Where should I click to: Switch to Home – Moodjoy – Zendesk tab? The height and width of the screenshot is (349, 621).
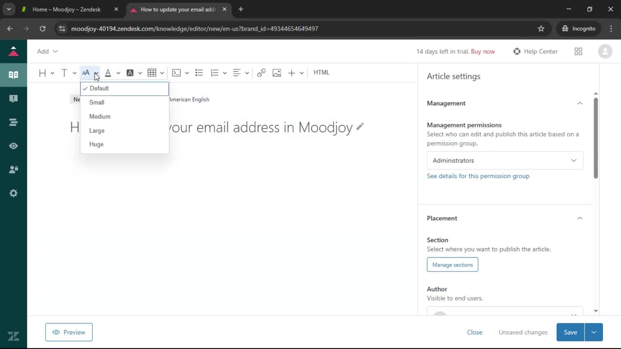click(66, 9)
